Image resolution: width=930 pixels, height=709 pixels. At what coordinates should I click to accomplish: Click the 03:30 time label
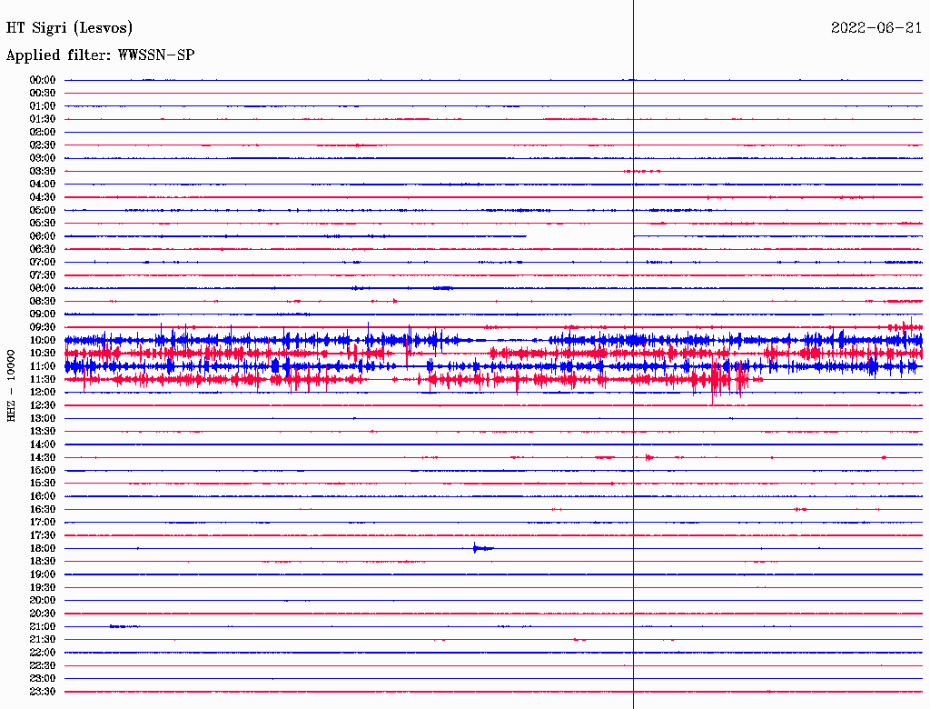coord(43,171)
